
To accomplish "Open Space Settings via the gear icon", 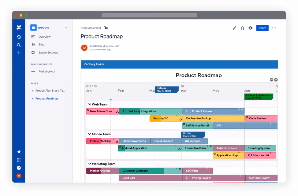I will tap(33, 53).
